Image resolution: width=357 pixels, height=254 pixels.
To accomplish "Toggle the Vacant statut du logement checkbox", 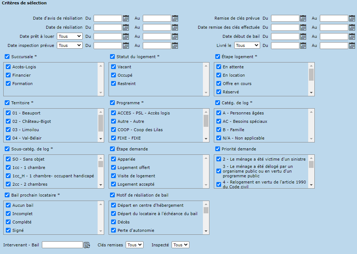I will (114, 67).
